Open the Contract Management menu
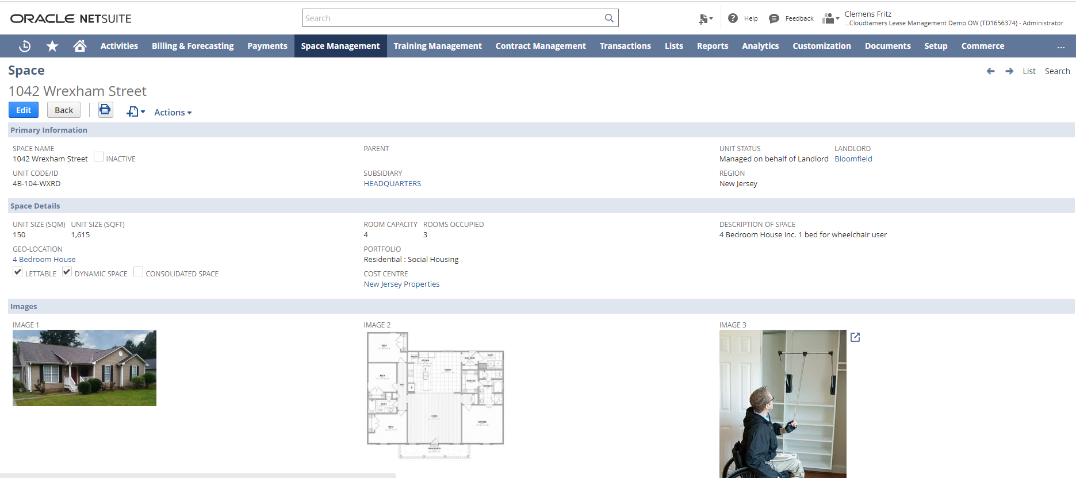 pyautogui.click(x=541, y=46)
